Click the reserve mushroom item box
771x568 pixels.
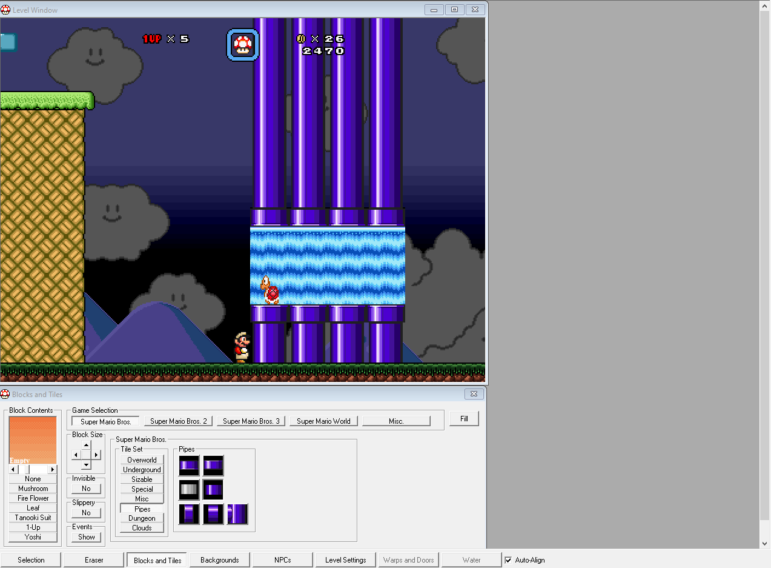[243, 45]
